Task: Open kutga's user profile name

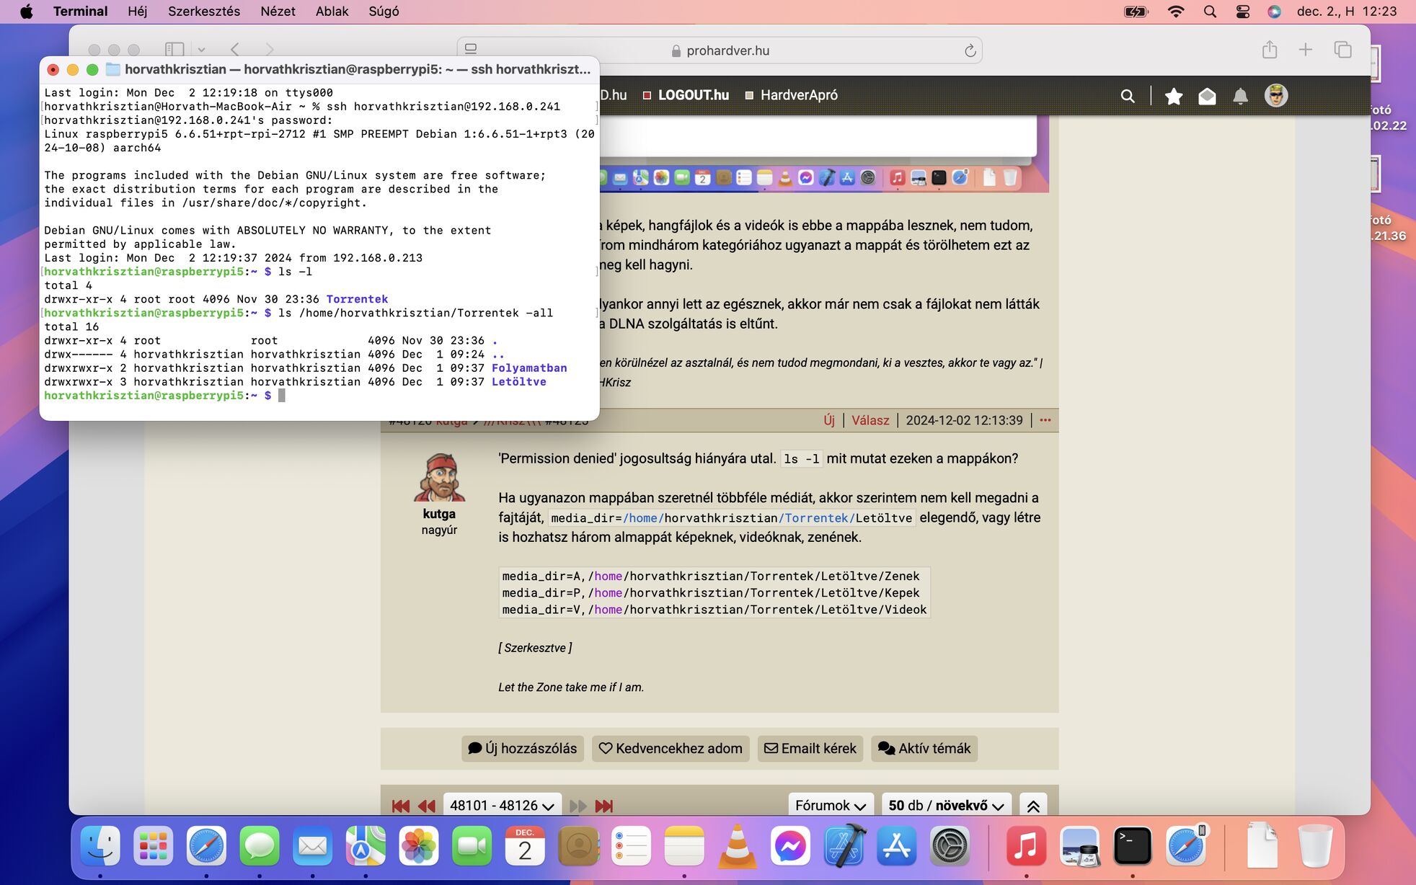Action: point(439,514)
